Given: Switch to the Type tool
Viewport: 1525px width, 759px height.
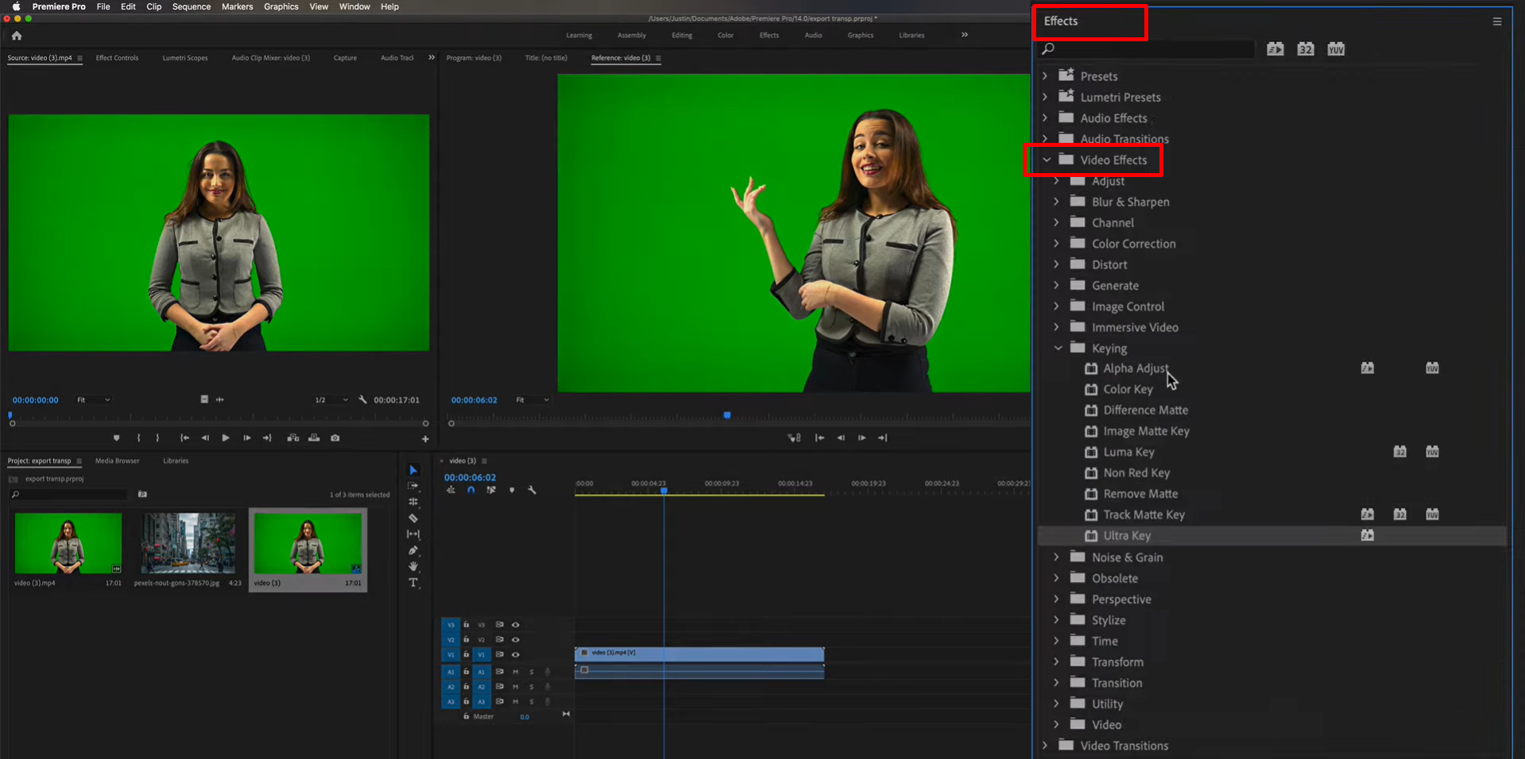Looking at the screenshot, I should click(413, 582).
